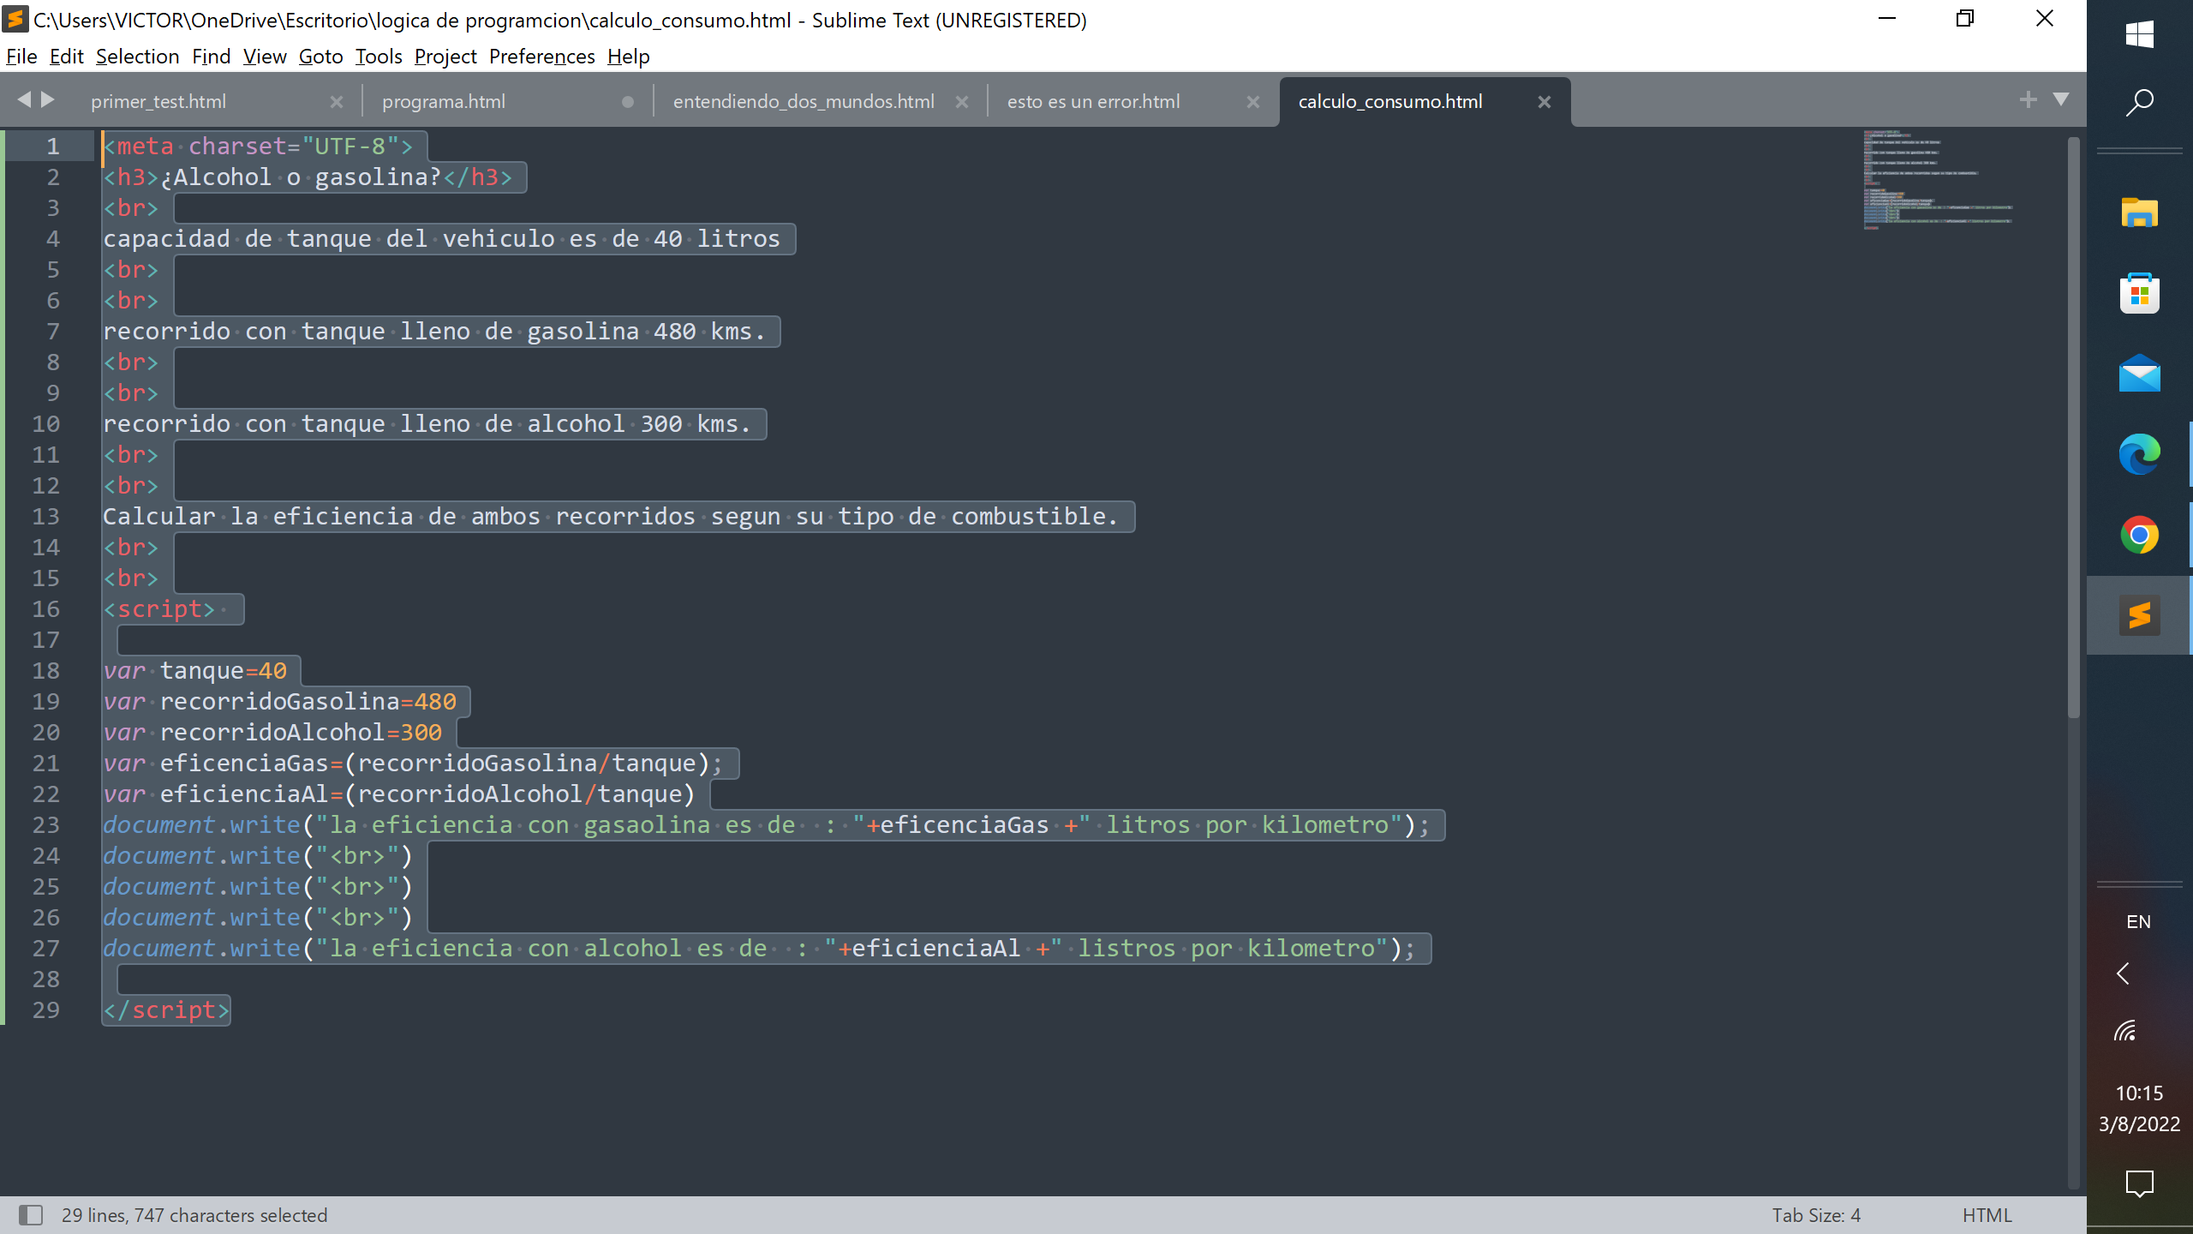Viewport: 2193px width, 1234px height.
Task: Close the unsaved programa.html tab dot
Action: pyautogui.click(x=628, y=102)
